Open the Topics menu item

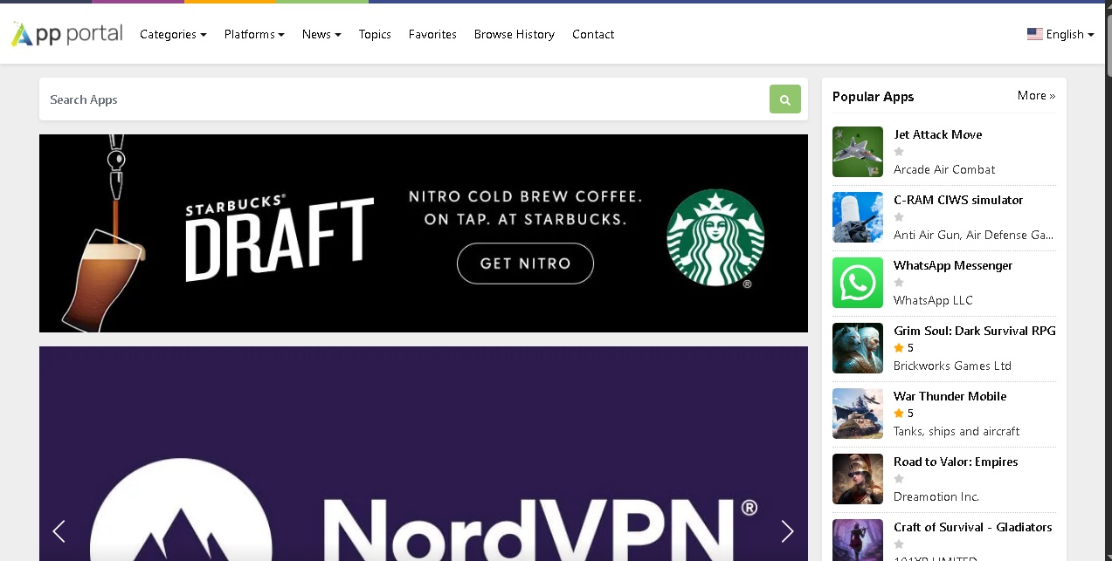point(375,34)
